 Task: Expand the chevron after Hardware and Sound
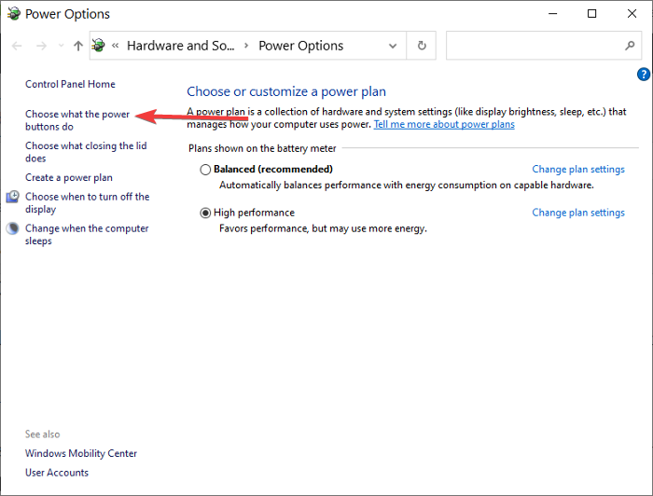[x=246, y=46]
